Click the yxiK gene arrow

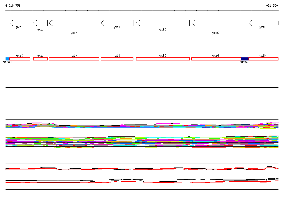(x=74, y=23)
